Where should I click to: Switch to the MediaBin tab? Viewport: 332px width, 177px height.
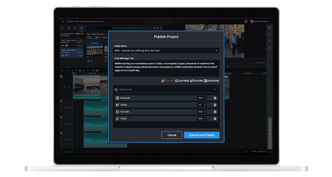[x=95, y=43]
